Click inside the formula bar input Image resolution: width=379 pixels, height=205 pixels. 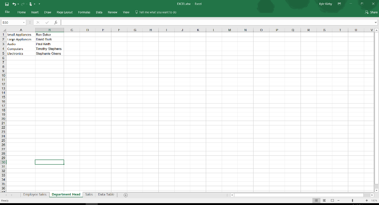[217, 23]
